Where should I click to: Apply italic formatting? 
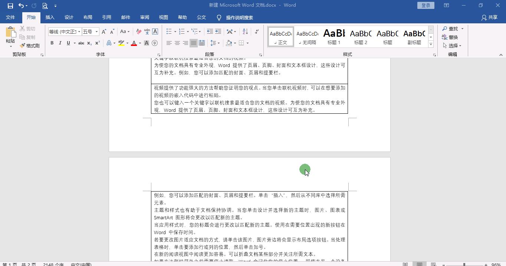click(60, 43)
